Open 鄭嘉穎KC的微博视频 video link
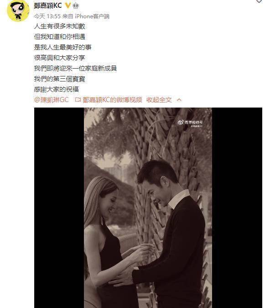The image size is (270, 308). tap(112, 100)
